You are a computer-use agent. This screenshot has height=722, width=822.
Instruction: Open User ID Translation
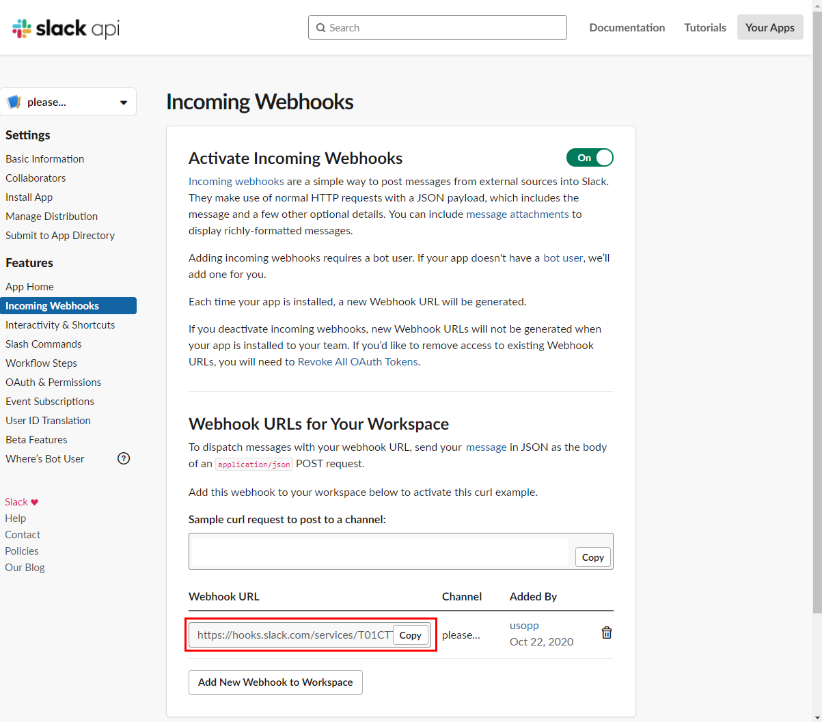48,420
